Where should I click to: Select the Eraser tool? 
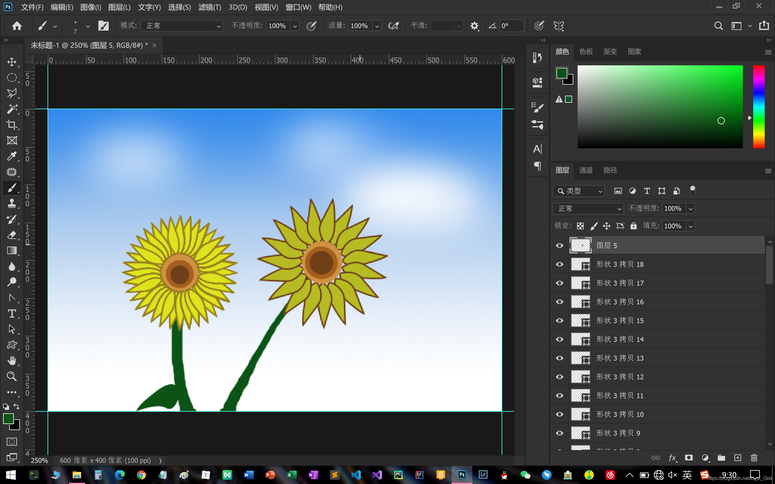pyautogui.click(x=12, y=235)
